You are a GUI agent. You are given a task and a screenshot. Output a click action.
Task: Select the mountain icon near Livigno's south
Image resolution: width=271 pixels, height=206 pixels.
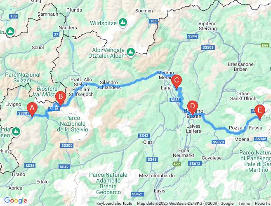click(16, 132)
